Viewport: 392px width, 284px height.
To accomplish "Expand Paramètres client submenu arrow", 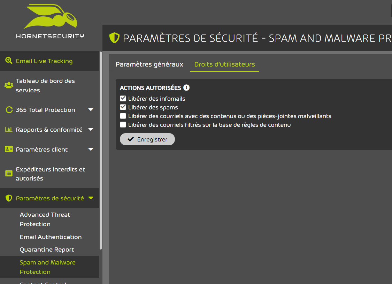I will point(91,149).
